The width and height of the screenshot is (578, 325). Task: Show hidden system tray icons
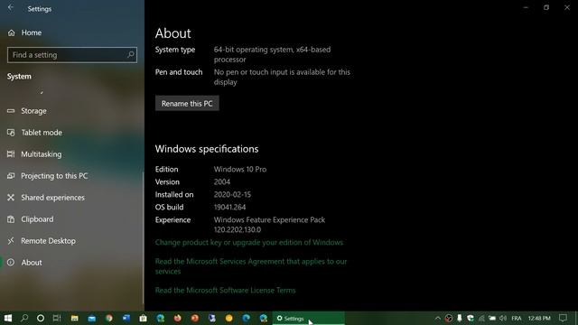pos(437,318)
